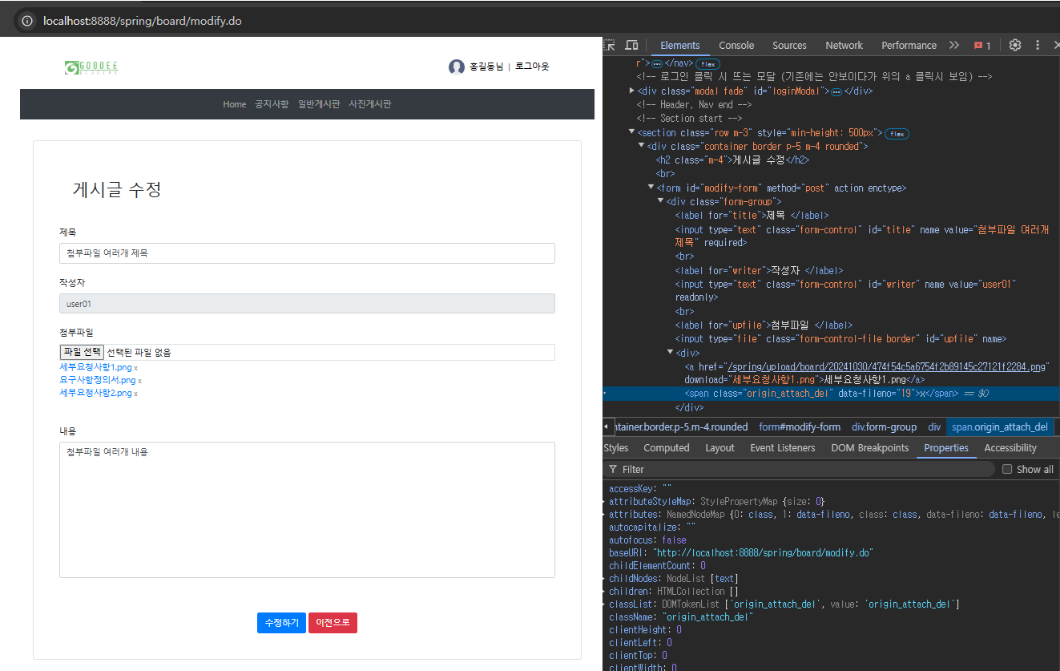Viewport: 1060px width, 671px height.
Task: Show more DevTools tabs chevron
Action: click(x=953, y=45)
